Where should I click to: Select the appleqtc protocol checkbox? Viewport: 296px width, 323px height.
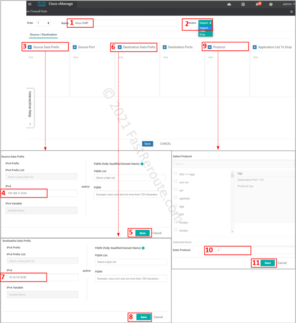(175, 198)
